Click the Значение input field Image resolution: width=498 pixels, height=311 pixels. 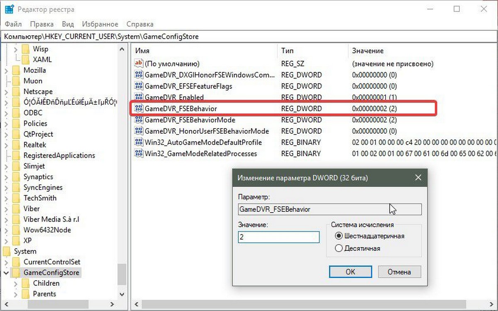(x=278, y=237)
